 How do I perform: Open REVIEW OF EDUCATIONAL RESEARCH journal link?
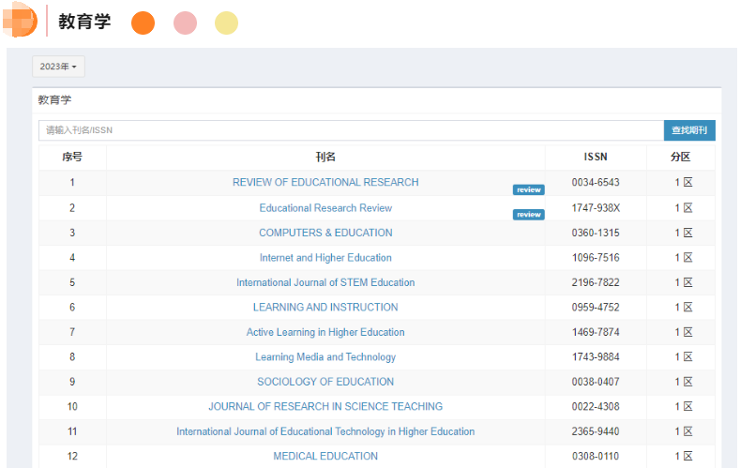click(x=325, y=182)
